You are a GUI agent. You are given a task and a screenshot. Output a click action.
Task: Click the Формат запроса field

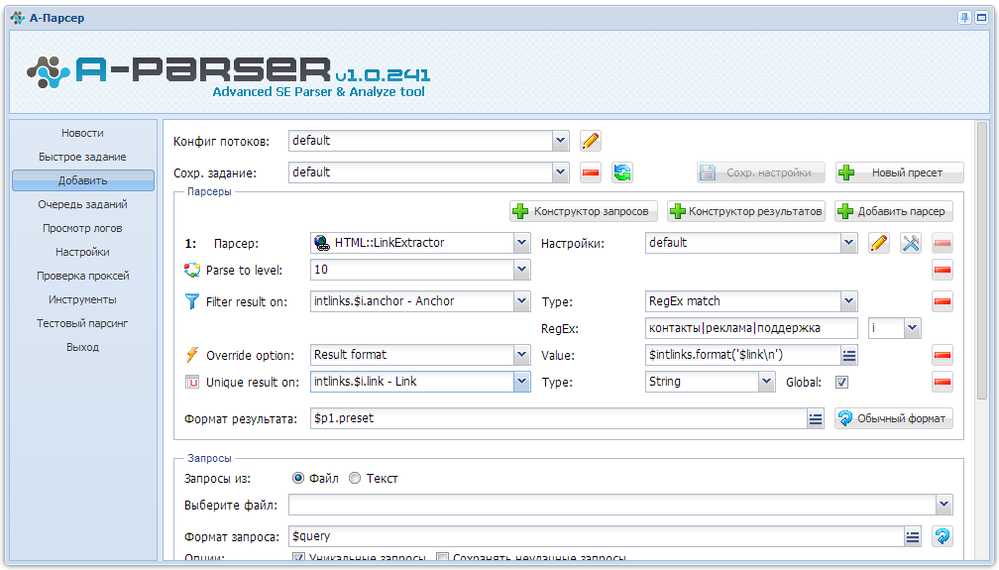click(597, 537)
